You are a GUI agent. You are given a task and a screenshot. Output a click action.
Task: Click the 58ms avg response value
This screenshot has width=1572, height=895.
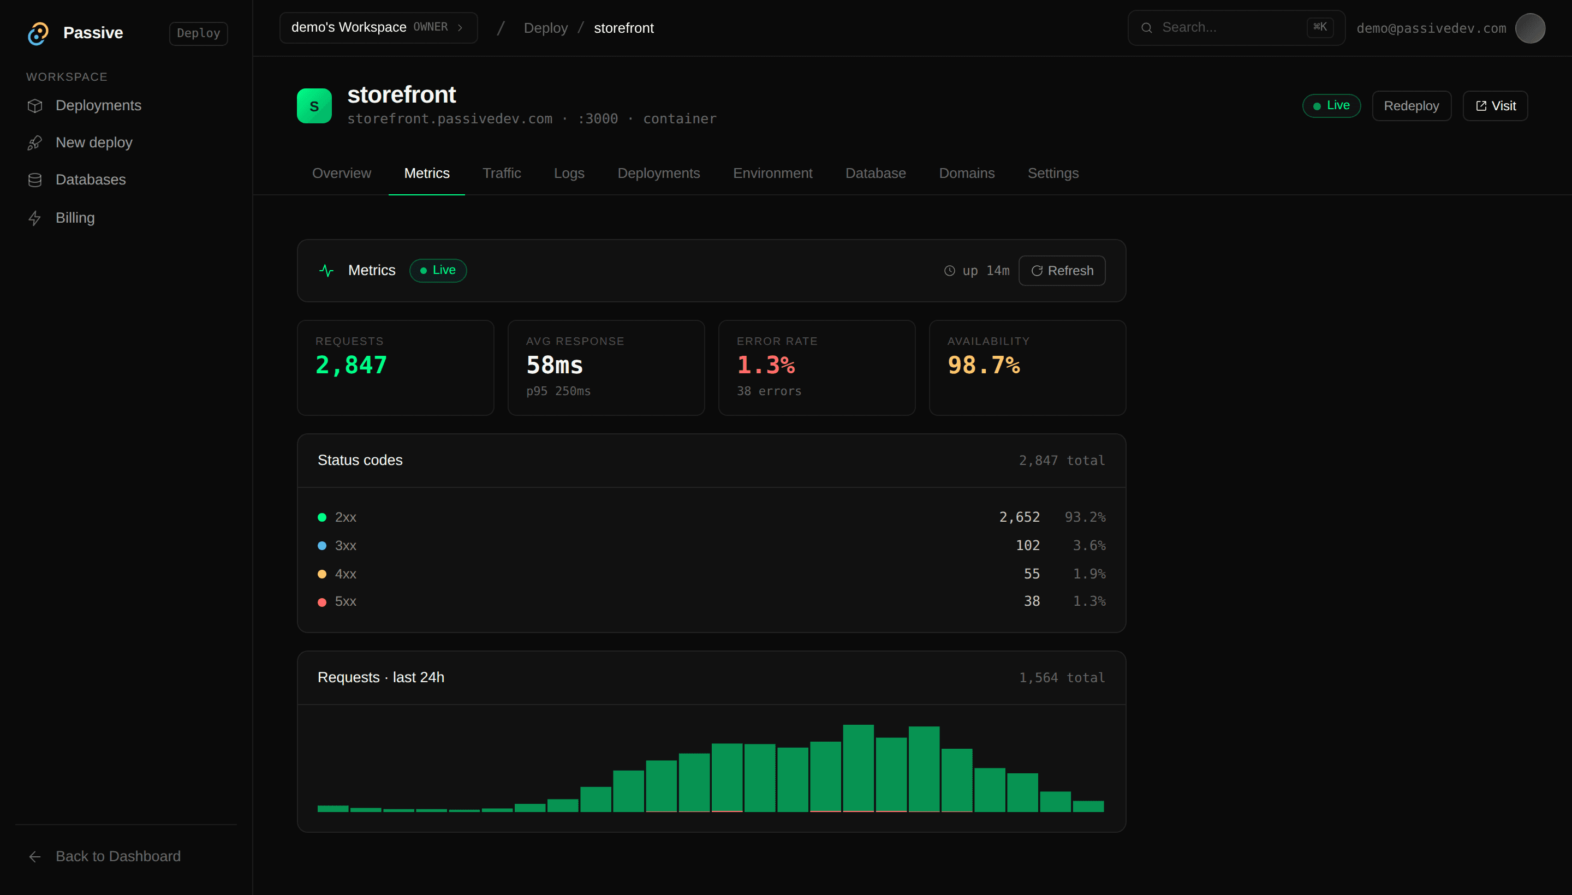pos(555,365)
